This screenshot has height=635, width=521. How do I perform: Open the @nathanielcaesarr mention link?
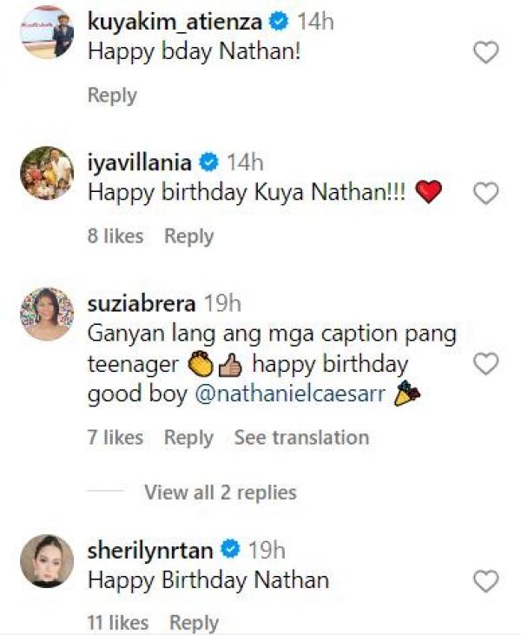[x=290, y=394]
